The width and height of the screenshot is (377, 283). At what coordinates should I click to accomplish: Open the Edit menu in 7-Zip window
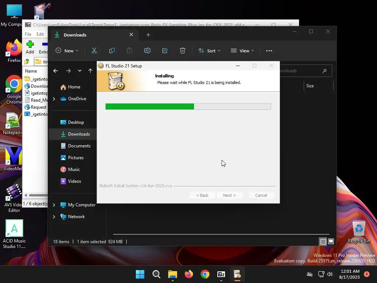click(x=40, y=34)
